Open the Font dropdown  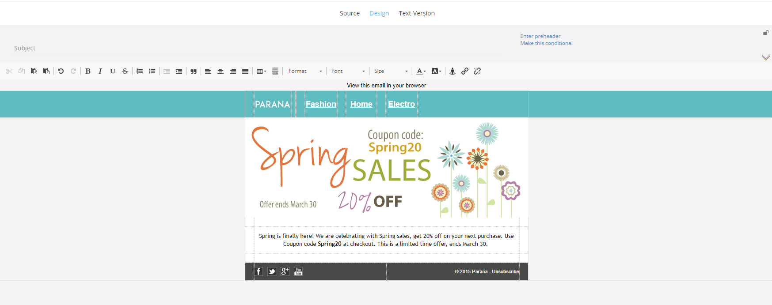[348, 71]
